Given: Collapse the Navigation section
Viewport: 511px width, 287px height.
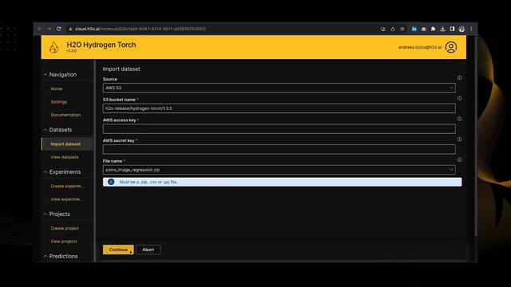Looking at the screenshot, I should click(x=46, y=75).
